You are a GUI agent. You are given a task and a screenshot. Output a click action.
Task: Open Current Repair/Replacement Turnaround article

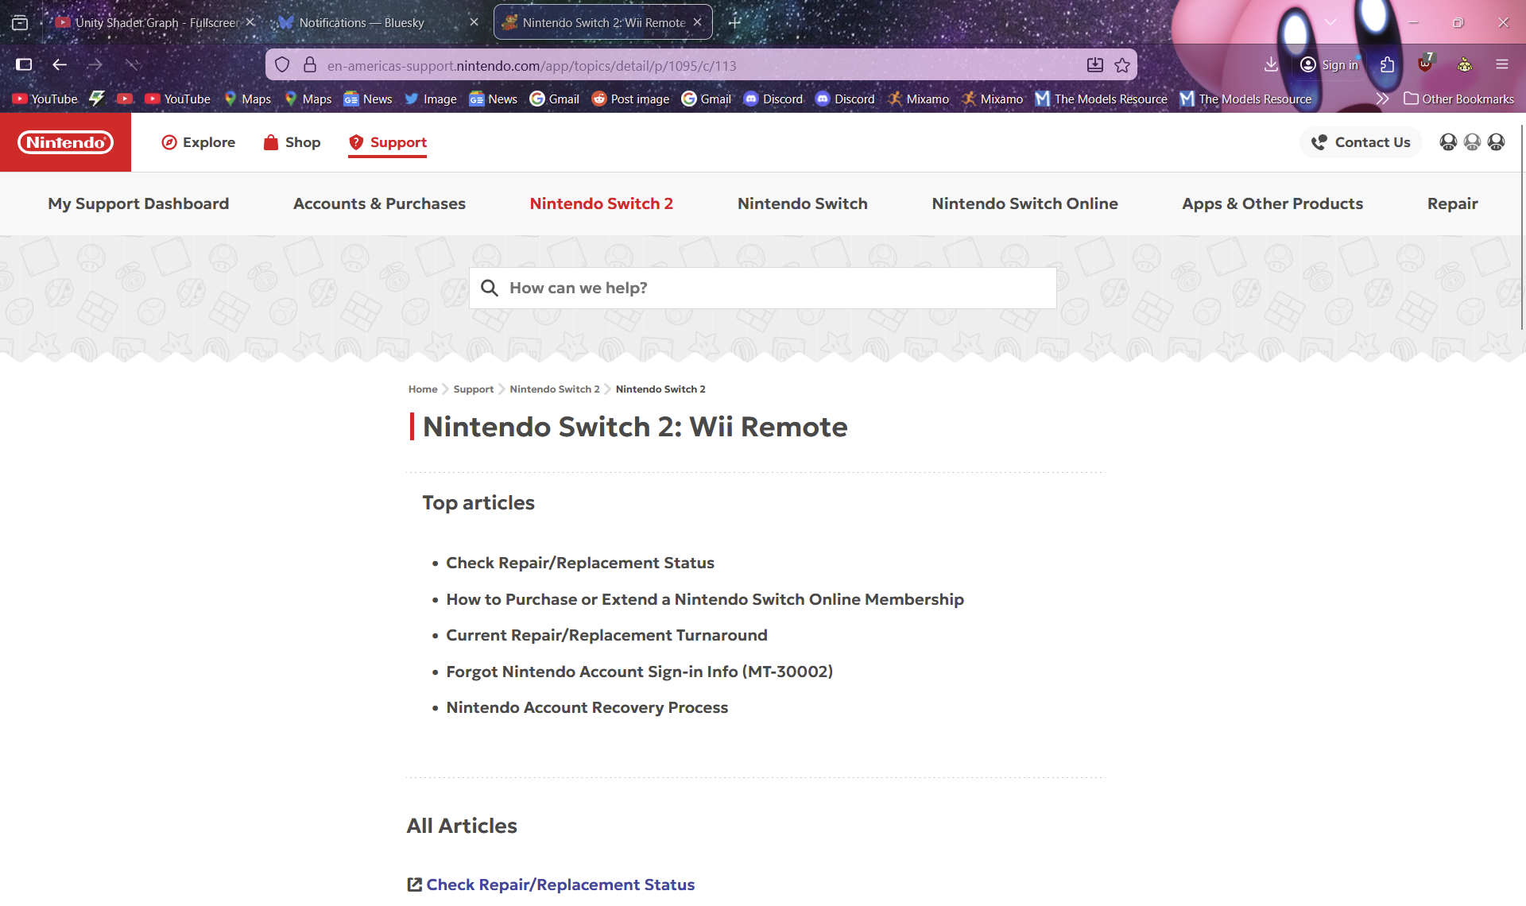pyautogui.click(x=606, y=635)
